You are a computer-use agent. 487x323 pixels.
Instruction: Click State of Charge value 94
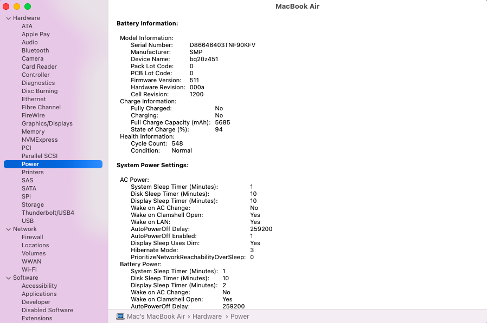[219, 129]
